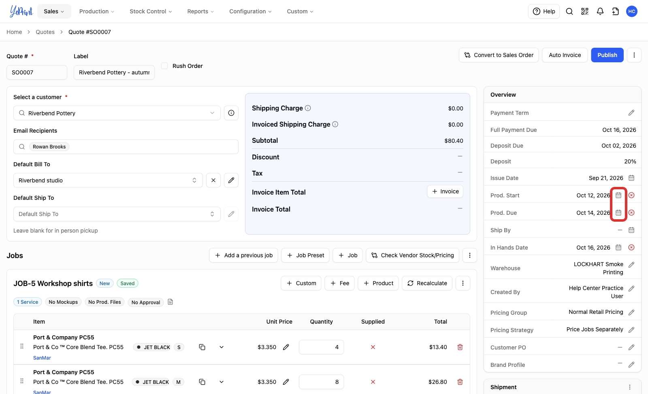
Task: Clear the In Hands Date
Action: 631,248
